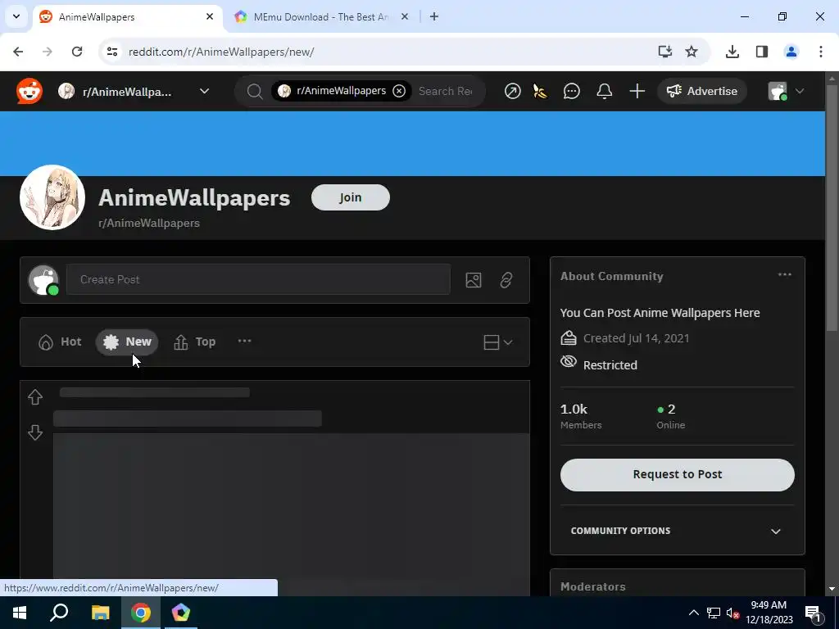Focus the Search Reddit input field
The width and height of the screenshot is (839, 629).
pyautogui.click(x=447, y=91)
